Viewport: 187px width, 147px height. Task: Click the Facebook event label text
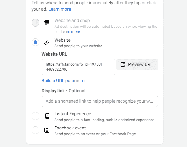pos(70,128)
